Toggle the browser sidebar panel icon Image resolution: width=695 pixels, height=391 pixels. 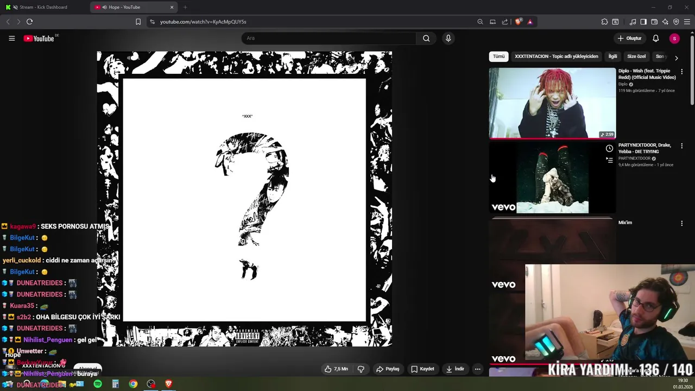(x=643, y=22)
